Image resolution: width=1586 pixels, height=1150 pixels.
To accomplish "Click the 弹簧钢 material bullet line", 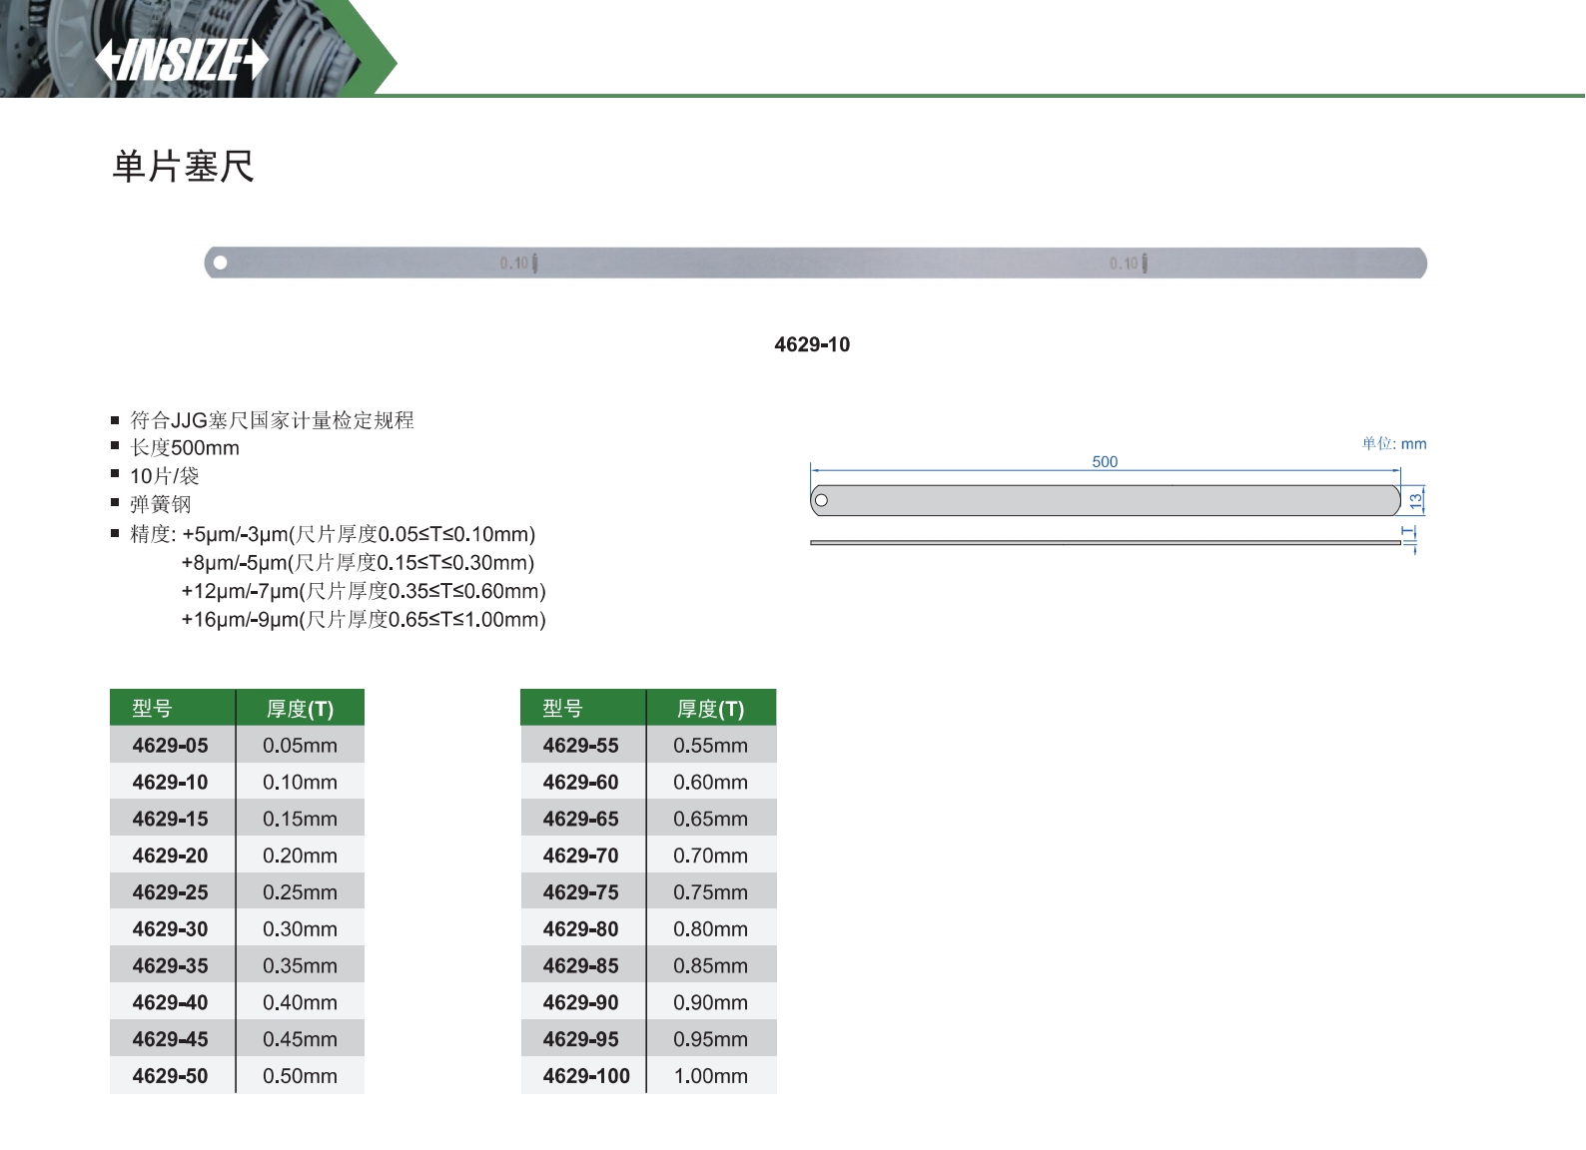I will point(160,504).
